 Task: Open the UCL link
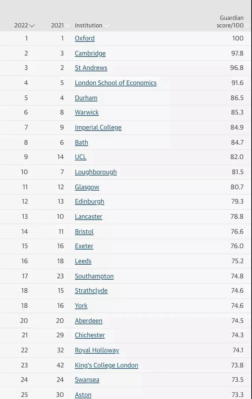point(80,157)
